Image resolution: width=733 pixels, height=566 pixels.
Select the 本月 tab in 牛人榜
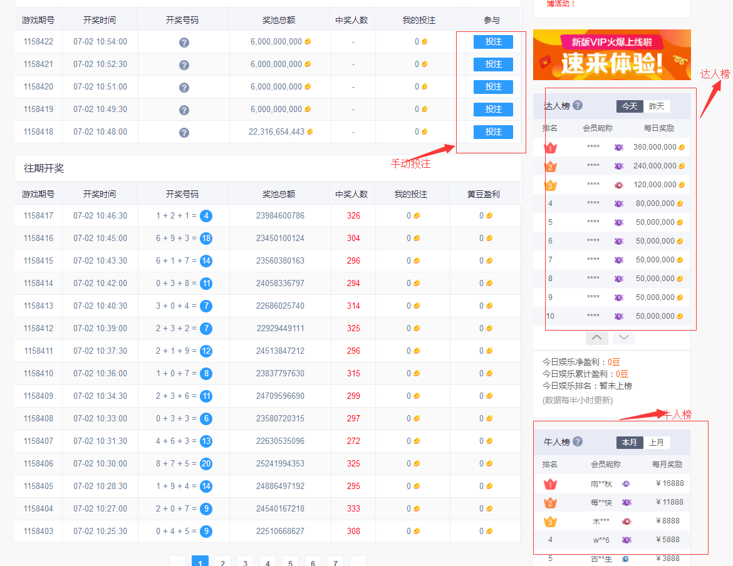630,443
